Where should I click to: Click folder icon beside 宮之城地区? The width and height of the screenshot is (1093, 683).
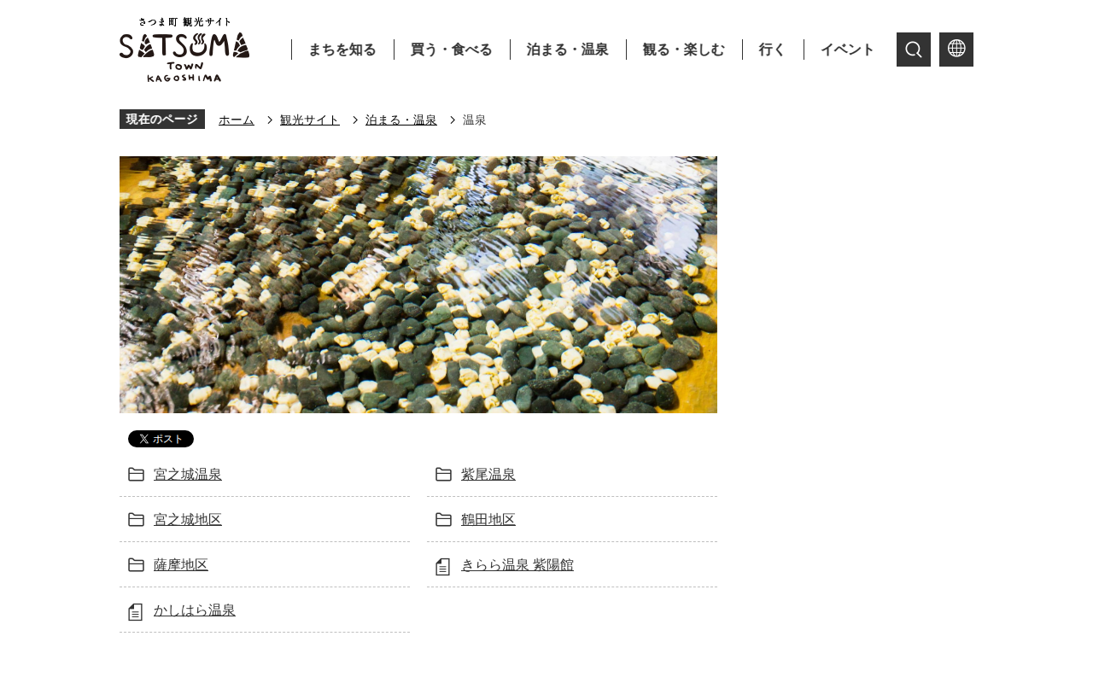(x=136, y=520)
